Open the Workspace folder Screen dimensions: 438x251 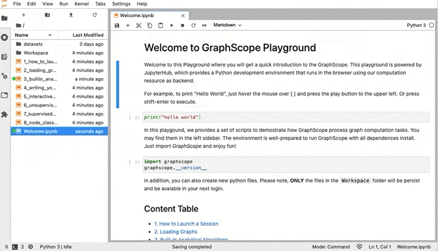(60, 53)
